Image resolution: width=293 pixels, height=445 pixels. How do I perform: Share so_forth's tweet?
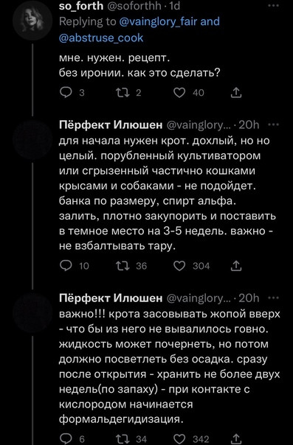(x=236, y=93)
